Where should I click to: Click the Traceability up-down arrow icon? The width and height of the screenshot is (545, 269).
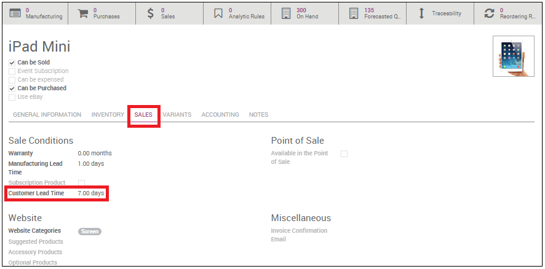coord(421,14)
